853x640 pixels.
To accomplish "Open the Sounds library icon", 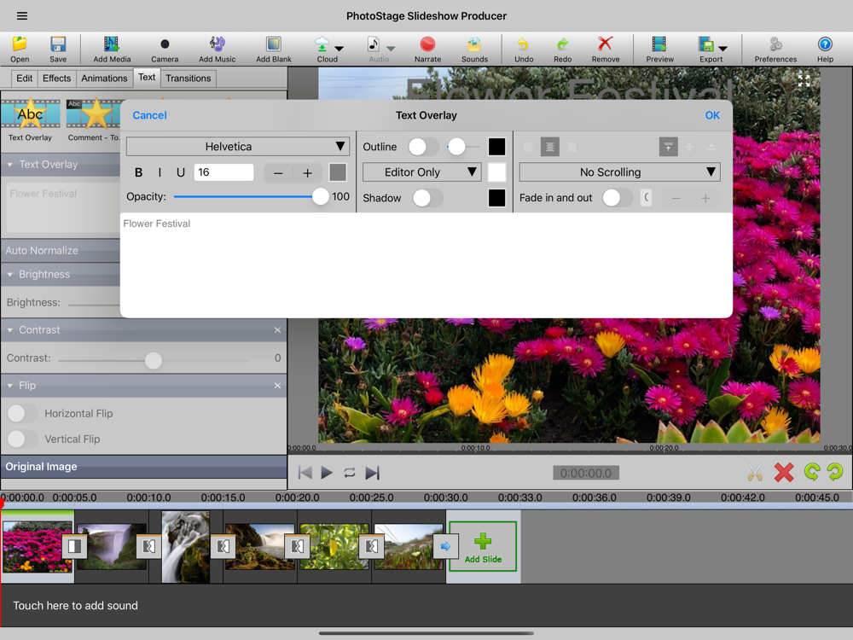I will point(474,49).
